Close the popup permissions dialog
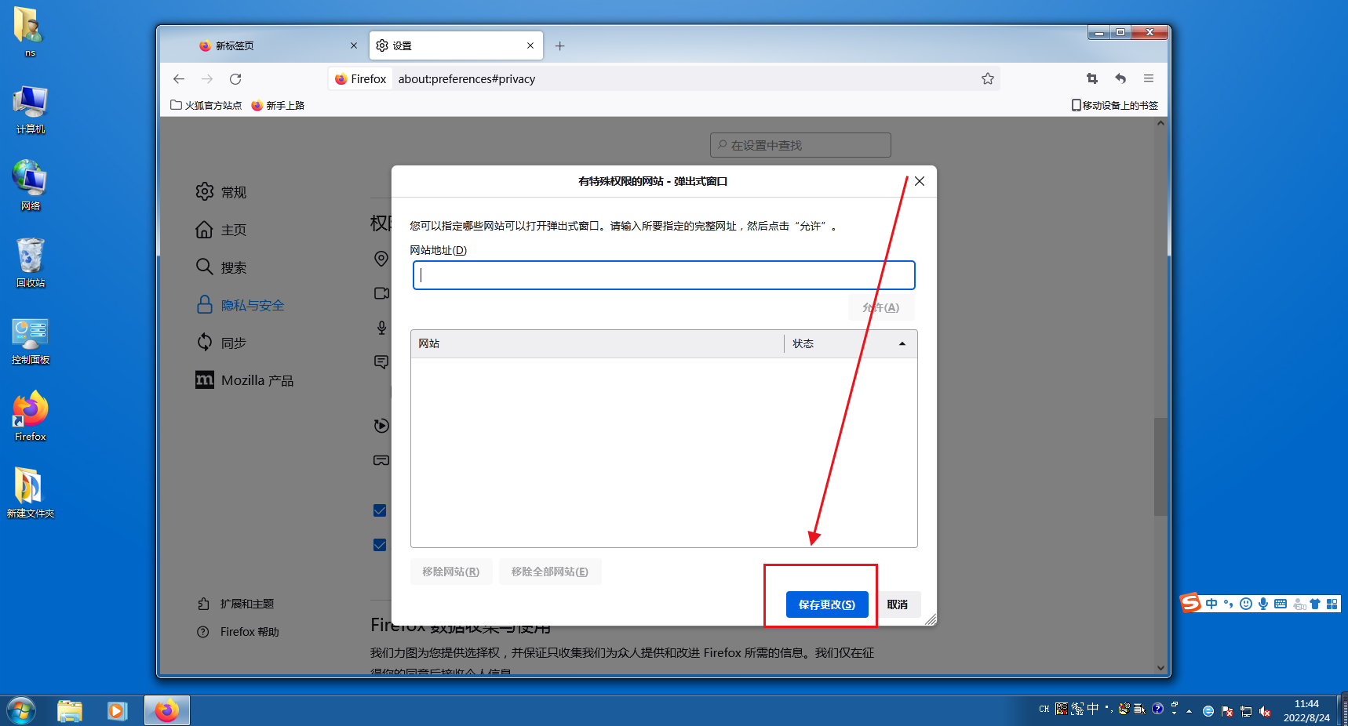 coord(920,181)
